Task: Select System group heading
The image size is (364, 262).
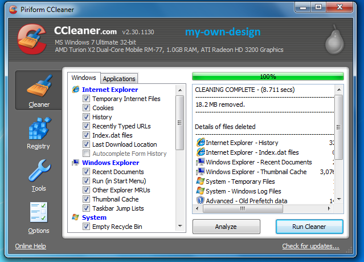Action: 94,217
